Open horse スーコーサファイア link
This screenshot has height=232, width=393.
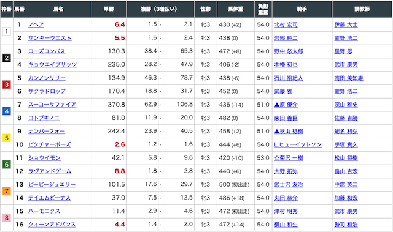point(52,105)
